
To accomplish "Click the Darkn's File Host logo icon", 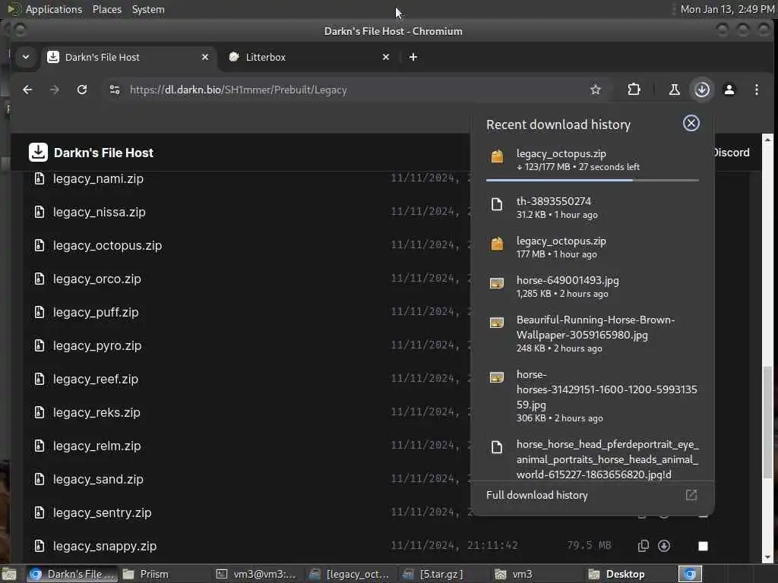I will [38, 152].
